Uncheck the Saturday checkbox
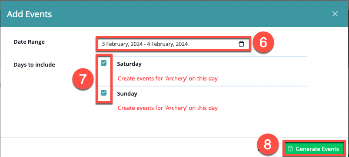This screenshot has width=349, height=157. click(x=104, y=63)
